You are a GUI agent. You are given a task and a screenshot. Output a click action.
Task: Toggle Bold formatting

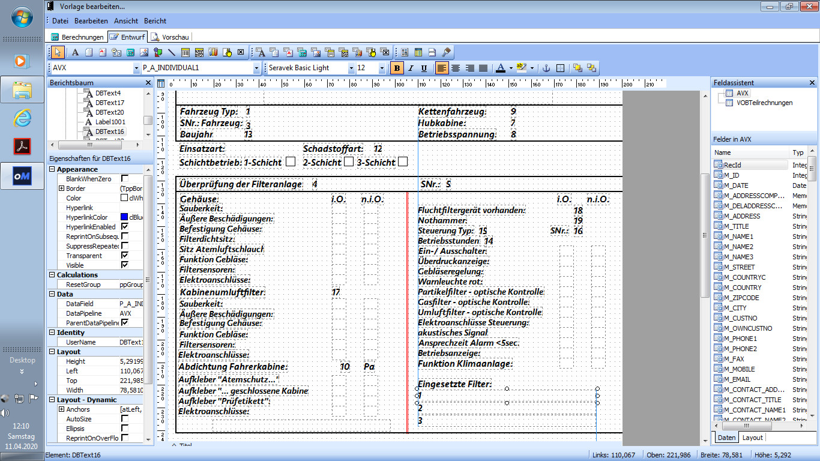[397, 68]
